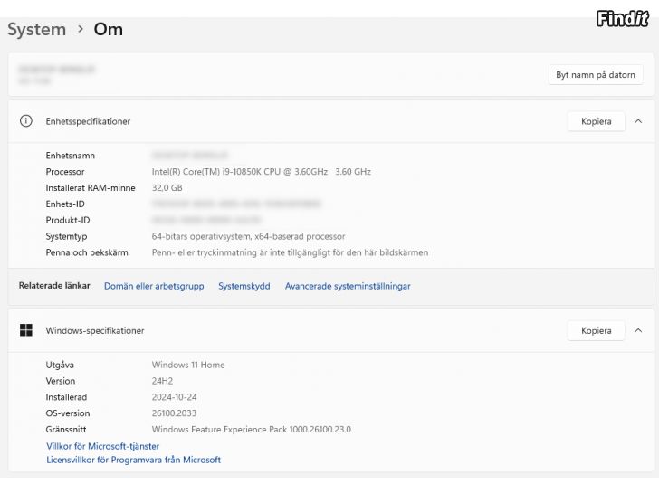This screenshot has height=494, width=659.
Task: Collapse the Windows-specifikationer section chevron
Action: 638,330
